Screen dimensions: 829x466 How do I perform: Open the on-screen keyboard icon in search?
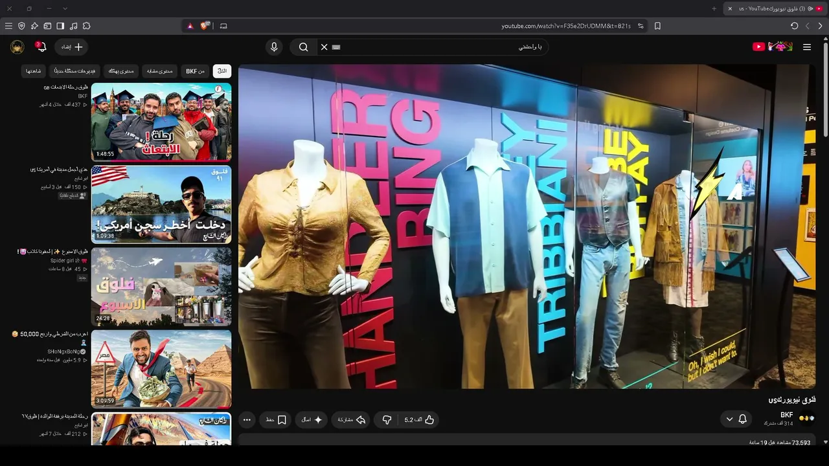[336, 47]
